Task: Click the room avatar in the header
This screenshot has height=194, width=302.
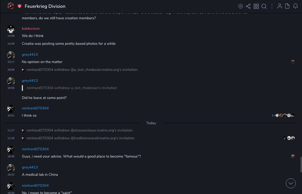Action: (x=11, y=6)
